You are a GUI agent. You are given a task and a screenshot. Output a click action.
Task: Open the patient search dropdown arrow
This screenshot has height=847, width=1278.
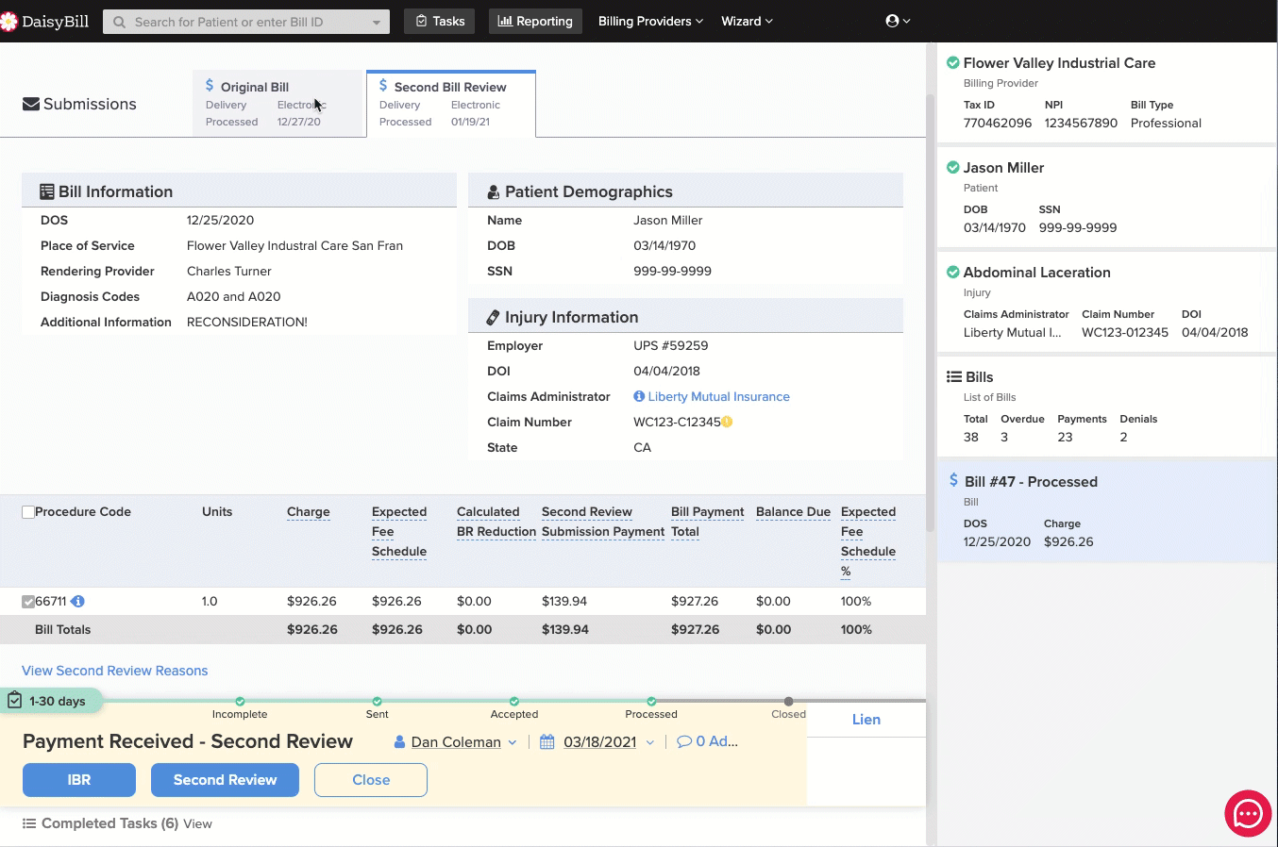[x=377, y=22]
